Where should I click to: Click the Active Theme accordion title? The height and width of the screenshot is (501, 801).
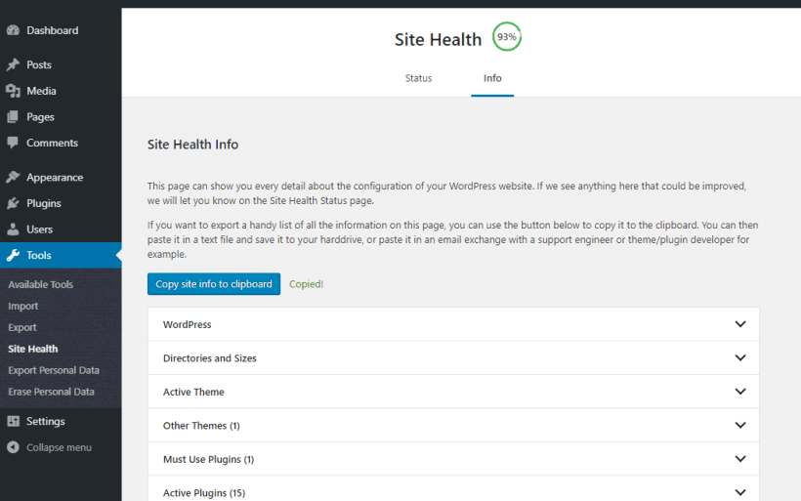tap(193, 392)
